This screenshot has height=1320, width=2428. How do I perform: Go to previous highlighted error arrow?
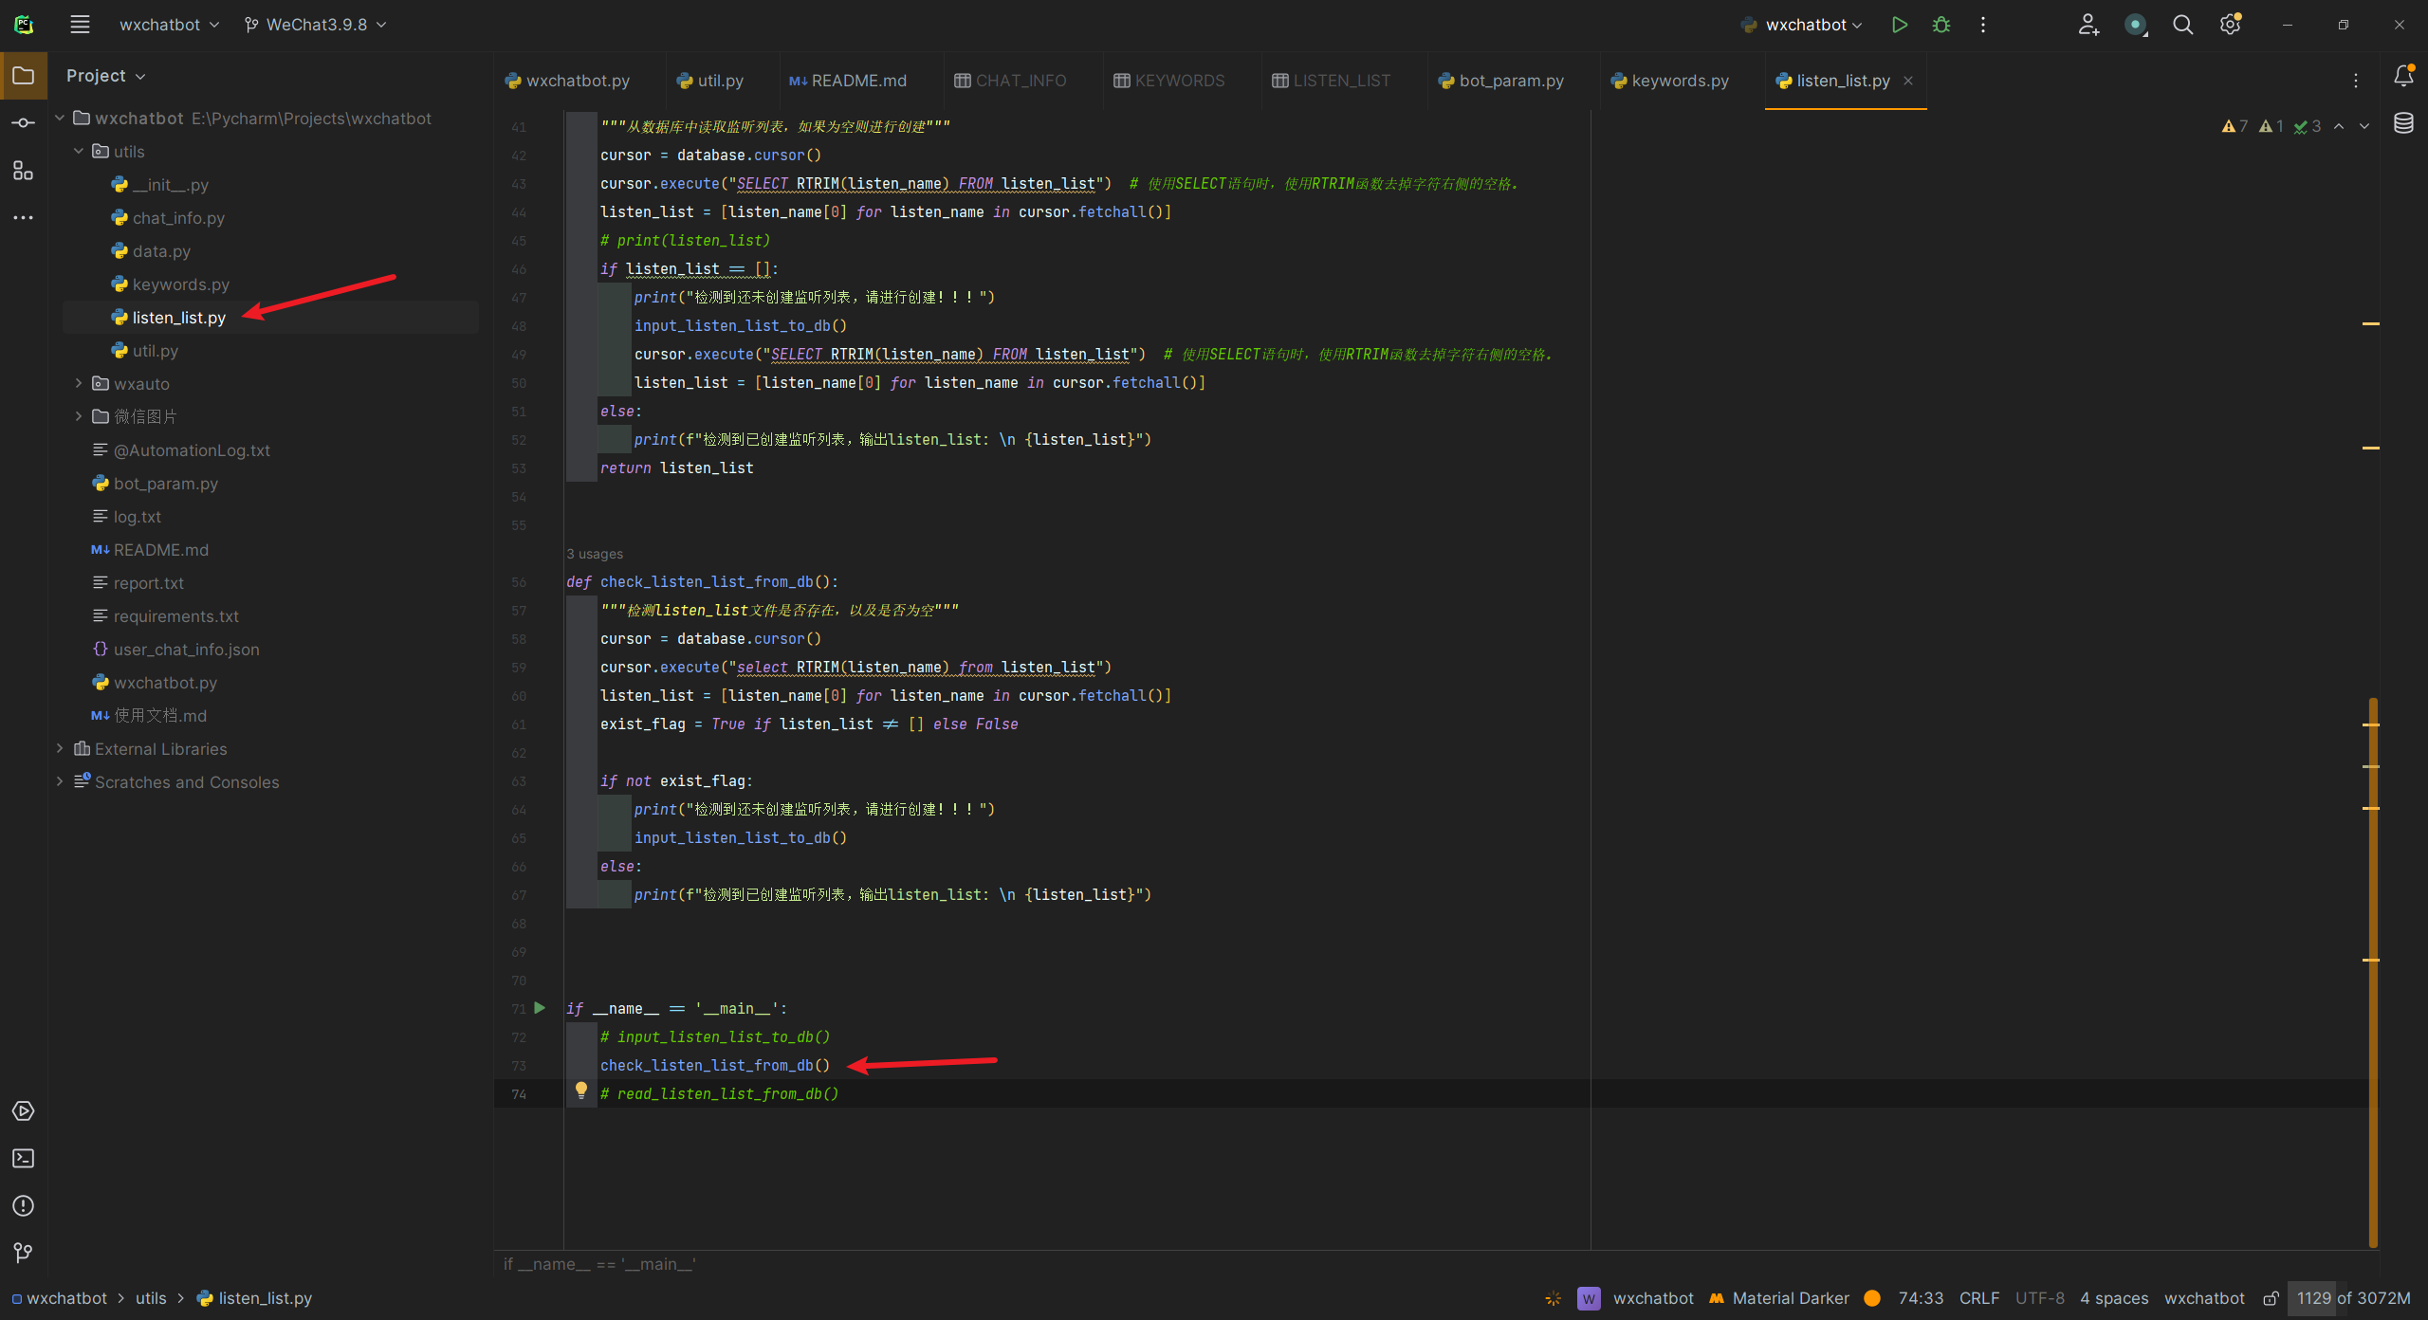(x=2339, y=126)
